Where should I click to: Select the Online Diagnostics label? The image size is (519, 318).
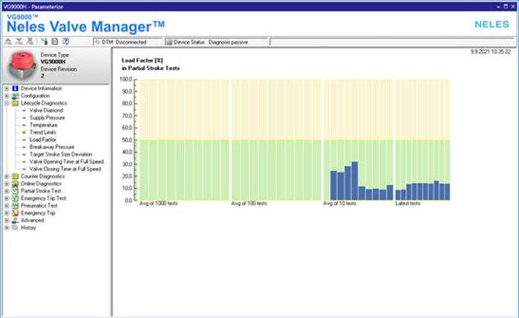(41, 184)
